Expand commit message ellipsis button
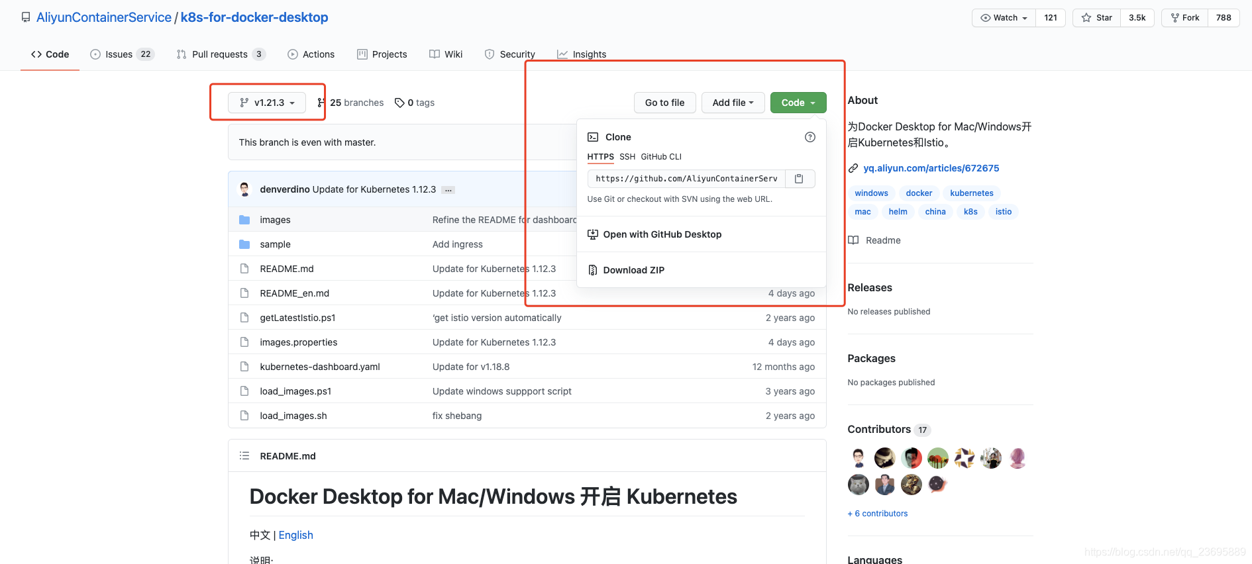 coord(448,190)
